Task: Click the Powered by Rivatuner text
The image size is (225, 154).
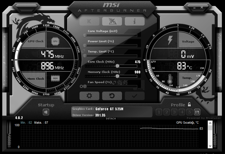Action: click(204, 118)
